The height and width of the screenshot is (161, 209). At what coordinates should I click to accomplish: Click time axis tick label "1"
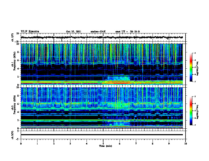click(x=37, y=144)
